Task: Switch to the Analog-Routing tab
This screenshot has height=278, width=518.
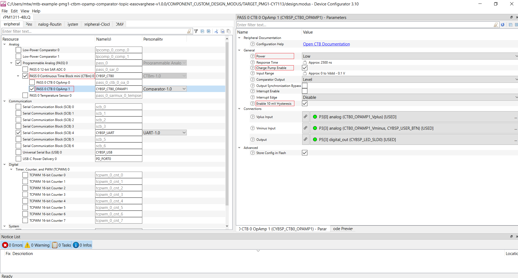Action: (x=50, y=24)
